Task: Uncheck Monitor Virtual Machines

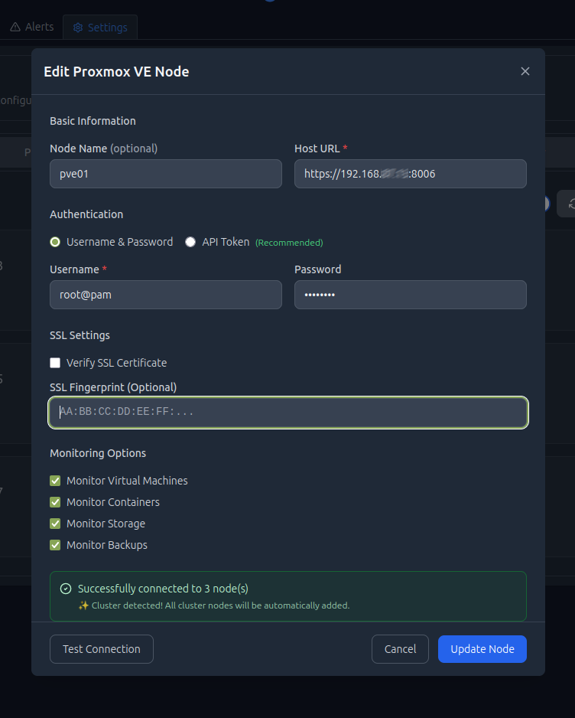Action: pos(55,481)
